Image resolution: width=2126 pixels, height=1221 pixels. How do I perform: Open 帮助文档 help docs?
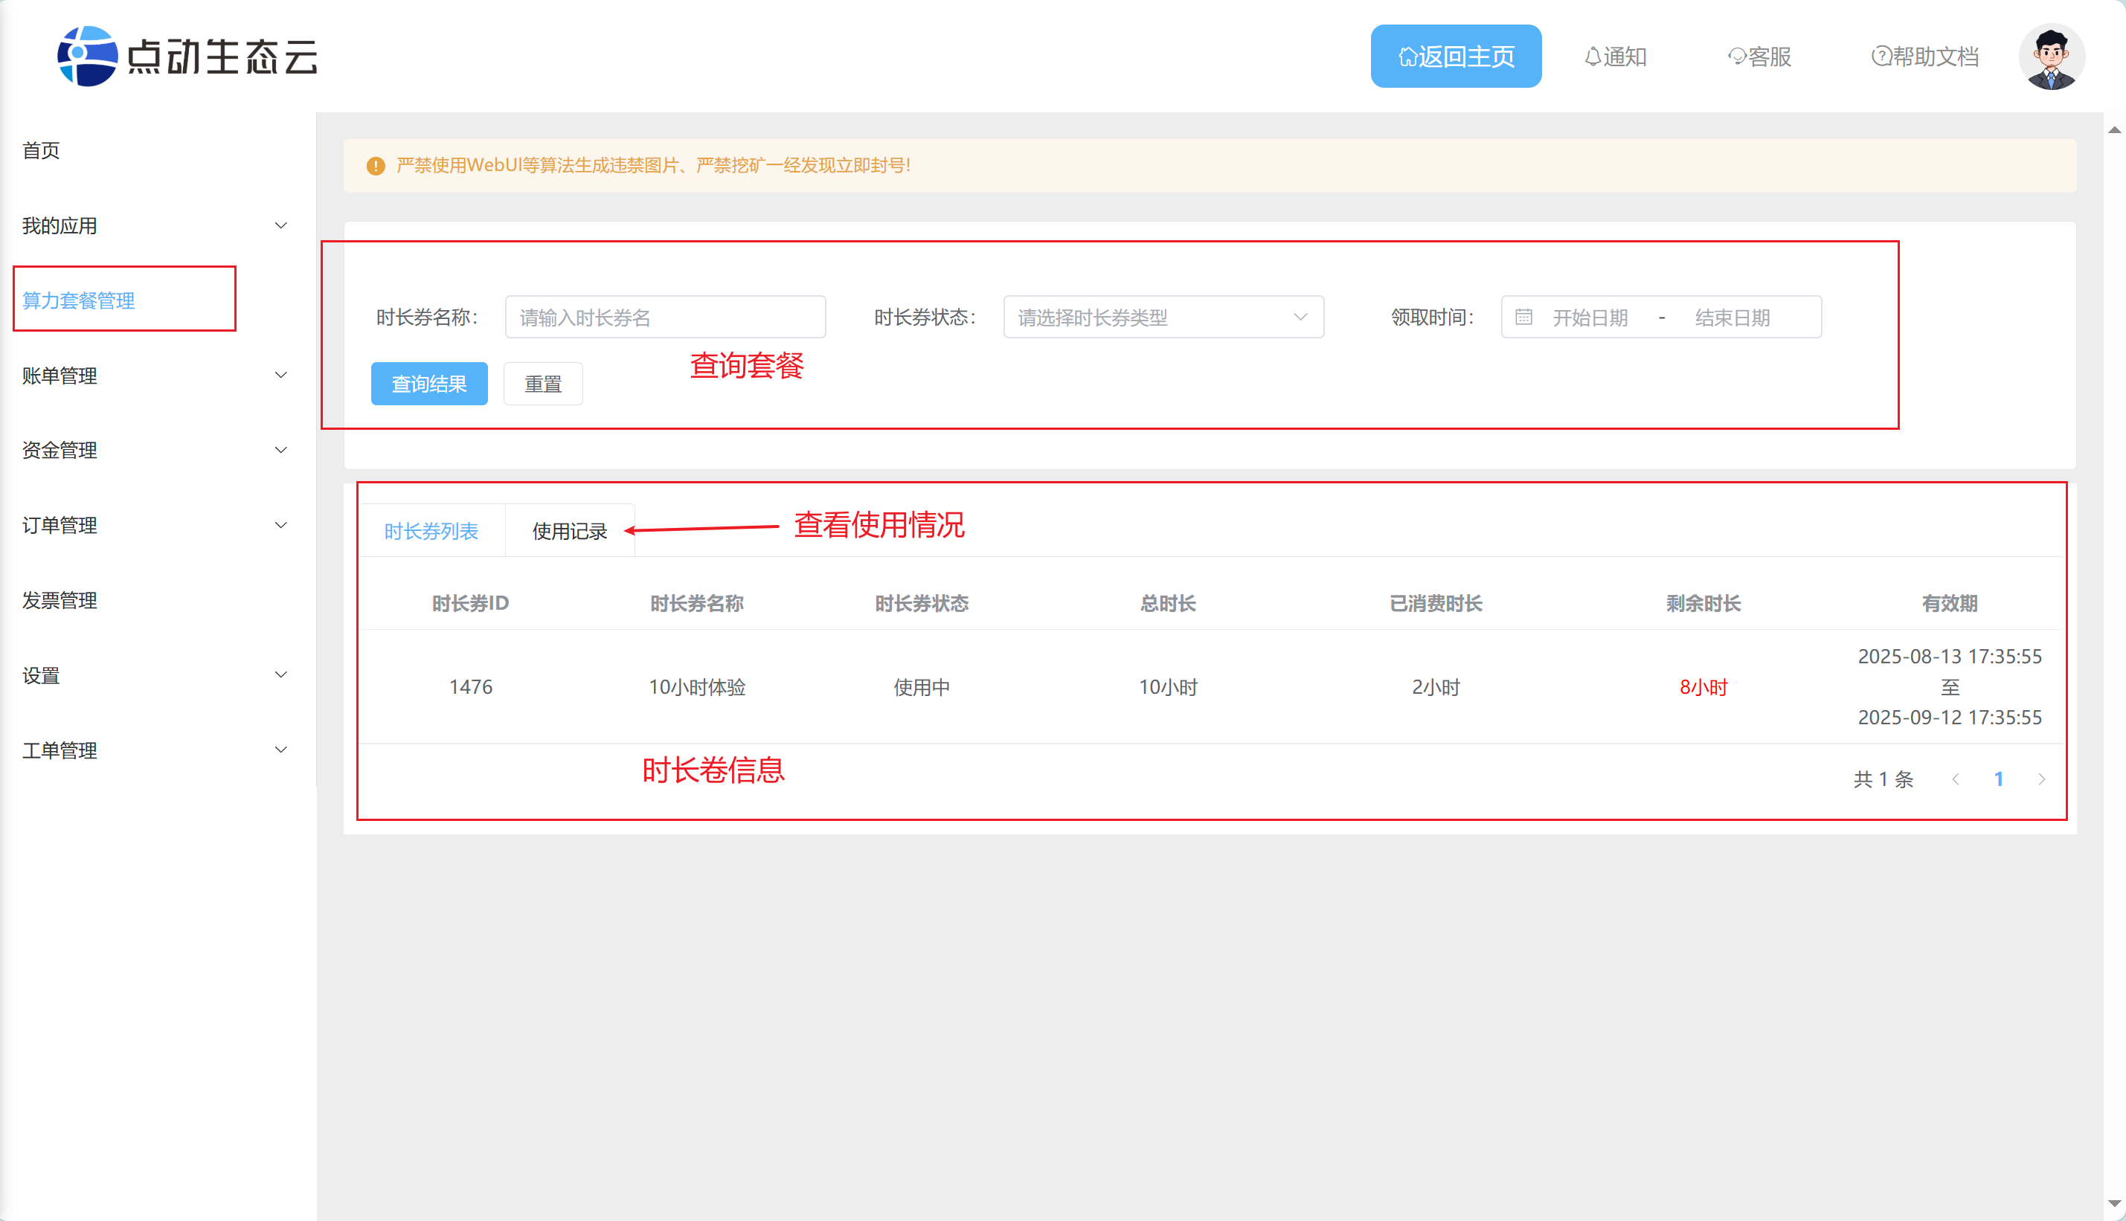click(1924, 57)
